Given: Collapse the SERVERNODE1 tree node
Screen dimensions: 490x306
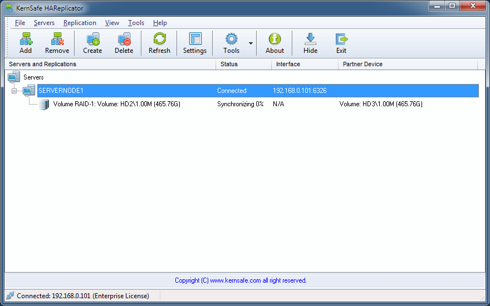Looking at the screenshot, I should coord(14,91).
